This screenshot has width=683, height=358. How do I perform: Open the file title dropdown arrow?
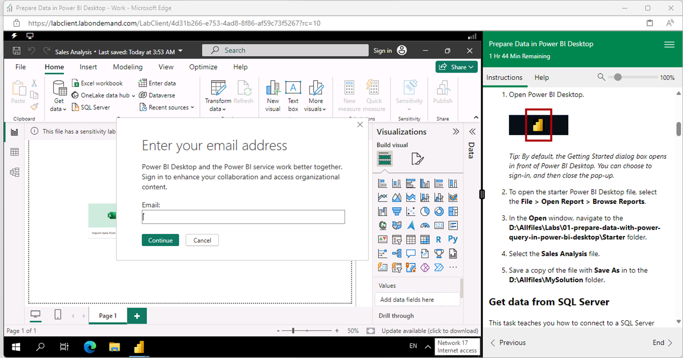(181, 52)
